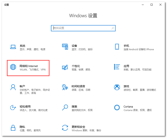Select the 手机 category title
The image size is (167, 138).
(126, 46)
